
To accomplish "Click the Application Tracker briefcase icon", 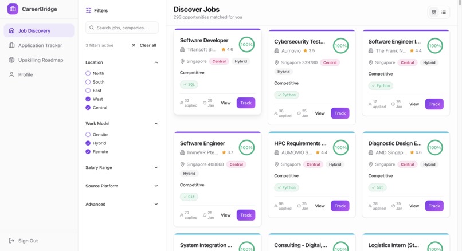I will click(11, 45).
